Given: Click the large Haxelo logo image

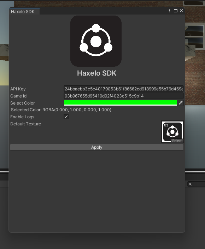Looking at the screenshot, I should (x=96, y=41).
